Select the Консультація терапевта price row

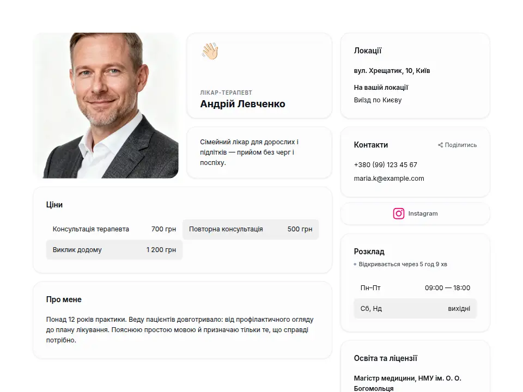click(114, 229)
